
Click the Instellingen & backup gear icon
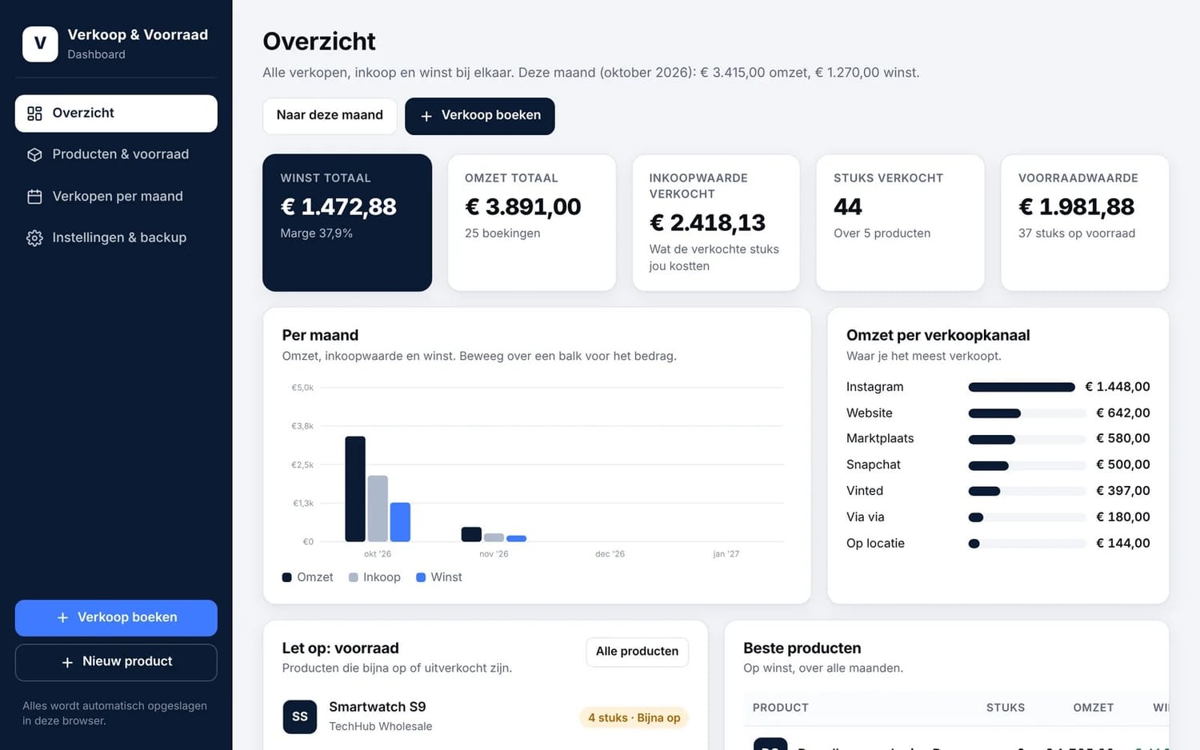[34, 237]
